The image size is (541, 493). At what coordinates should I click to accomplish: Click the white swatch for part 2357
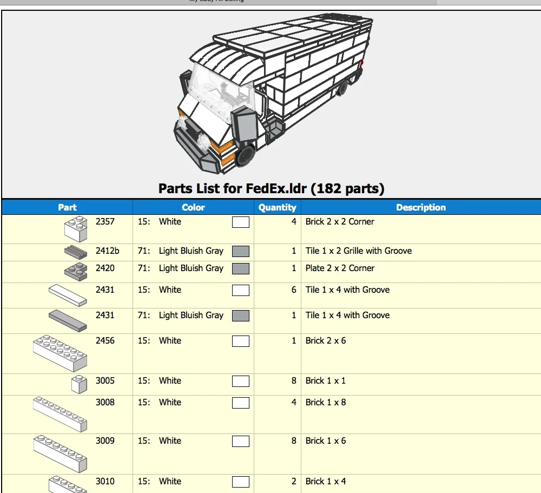click(x=241, y=222)
